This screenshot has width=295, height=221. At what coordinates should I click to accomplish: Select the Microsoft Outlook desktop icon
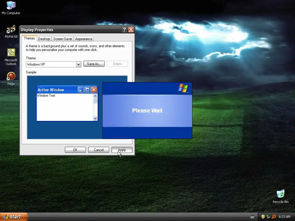click(x=11, y=57)
